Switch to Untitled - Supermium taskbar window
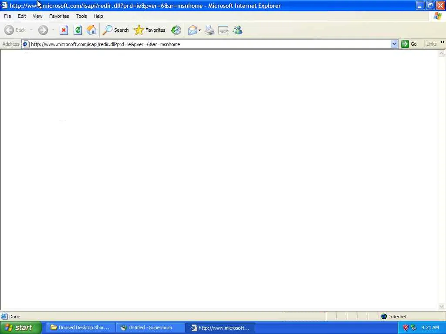This screenshot has height=334, width=446. (x=150, y=327)
